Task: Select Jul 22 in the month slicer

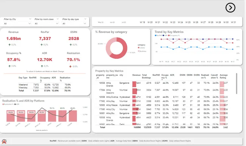Action: (x=124, y=22)
